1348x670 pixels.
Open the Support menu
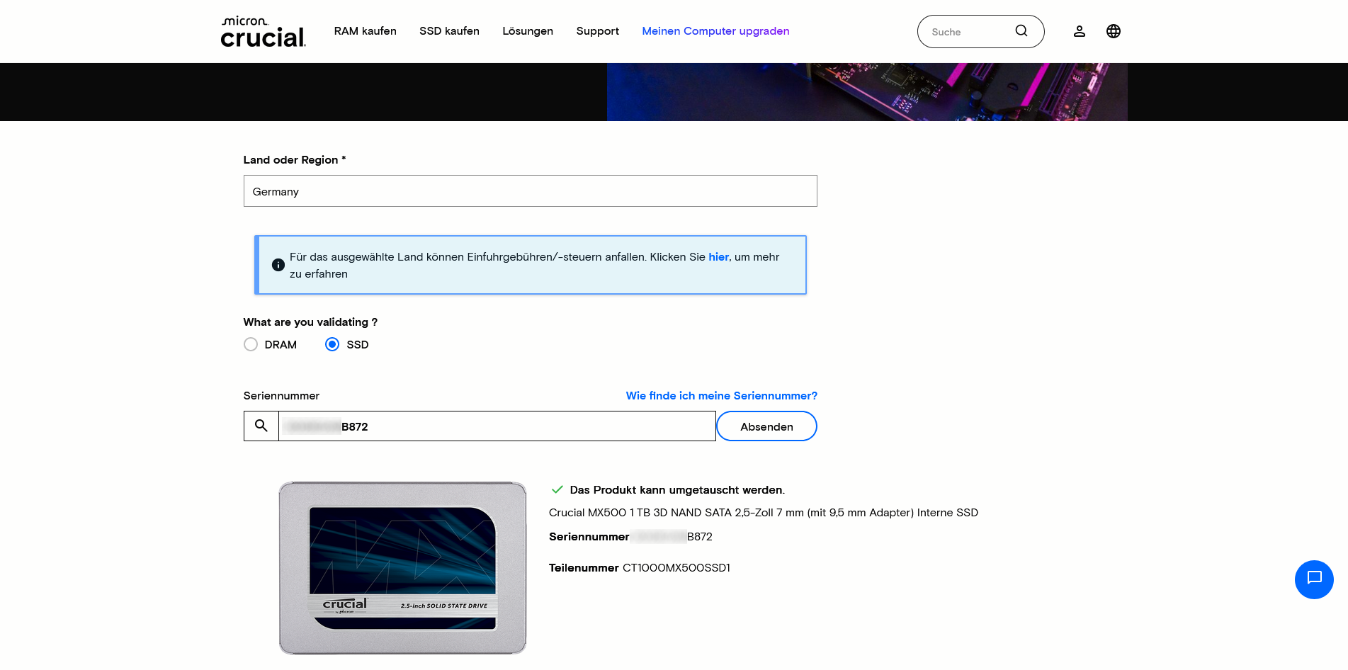coord(597,30)
